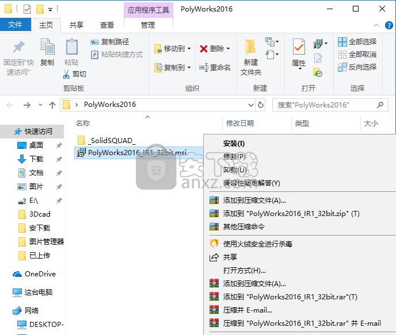This screenshot has height=335, width=396.
Task: Click the PolyWorks2016 address bar path
Action: coord(110,105)
